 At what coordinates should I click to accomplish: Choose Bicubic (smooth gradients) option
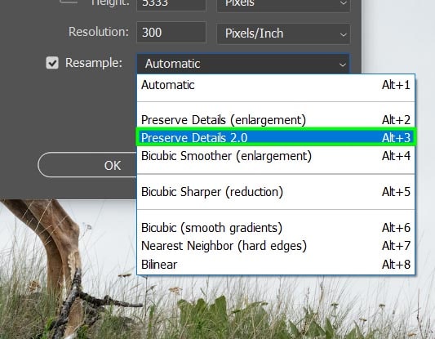point(276,228)
